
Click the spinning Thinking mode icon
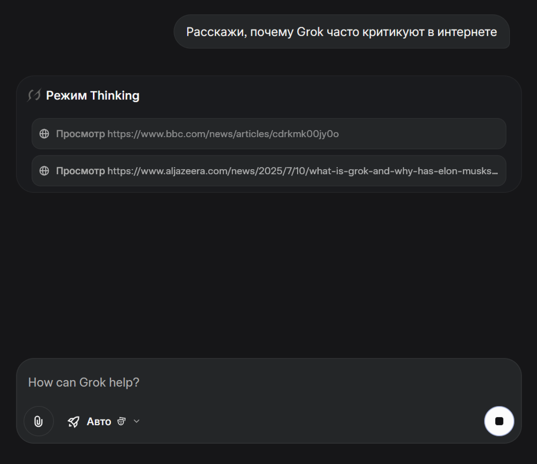[35, 95]
